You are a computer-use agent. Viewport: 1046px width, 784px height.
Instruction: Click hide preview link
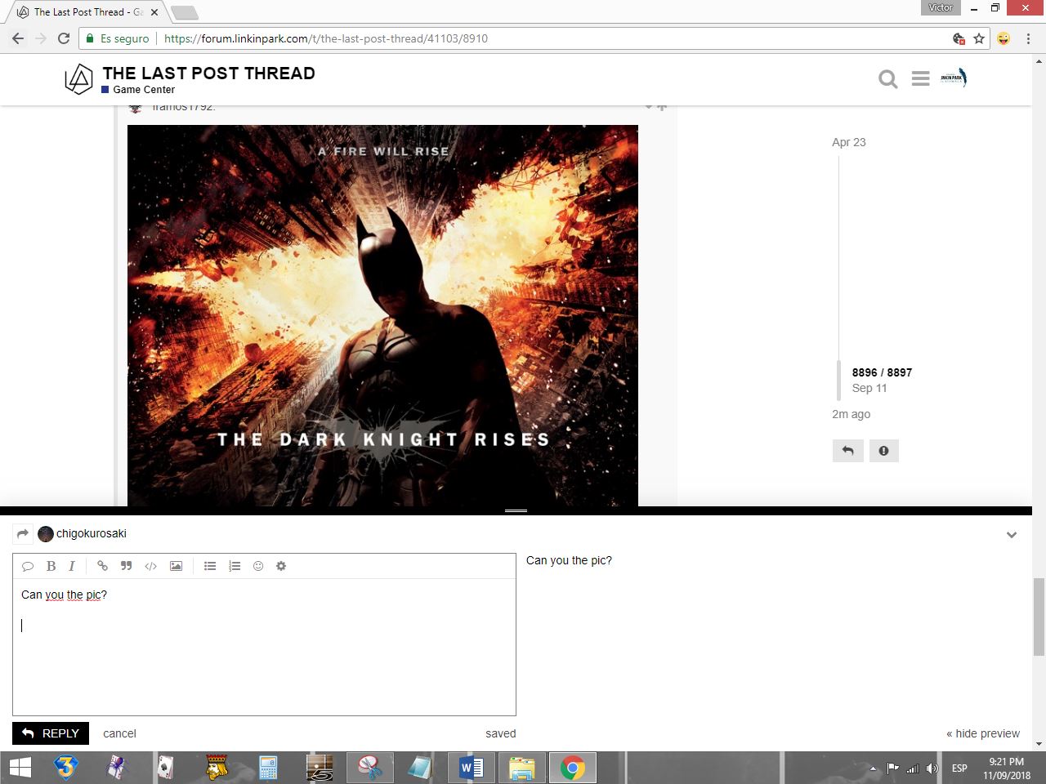(983, 733)
